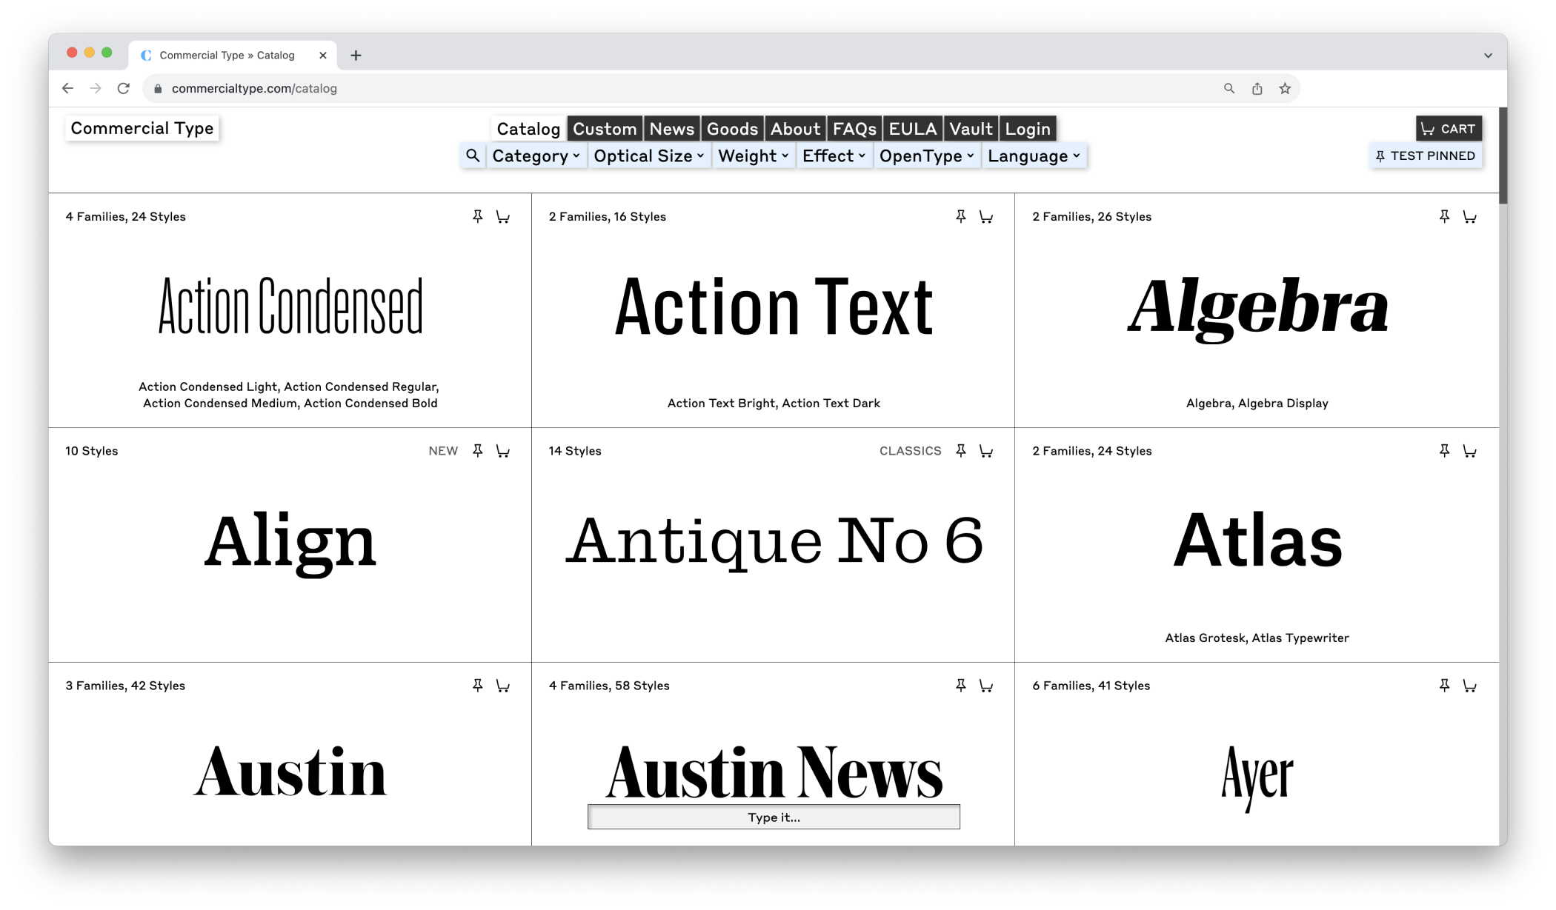
Task: Click the Type it field under Austin News
Action: click(x=773, y=817)
